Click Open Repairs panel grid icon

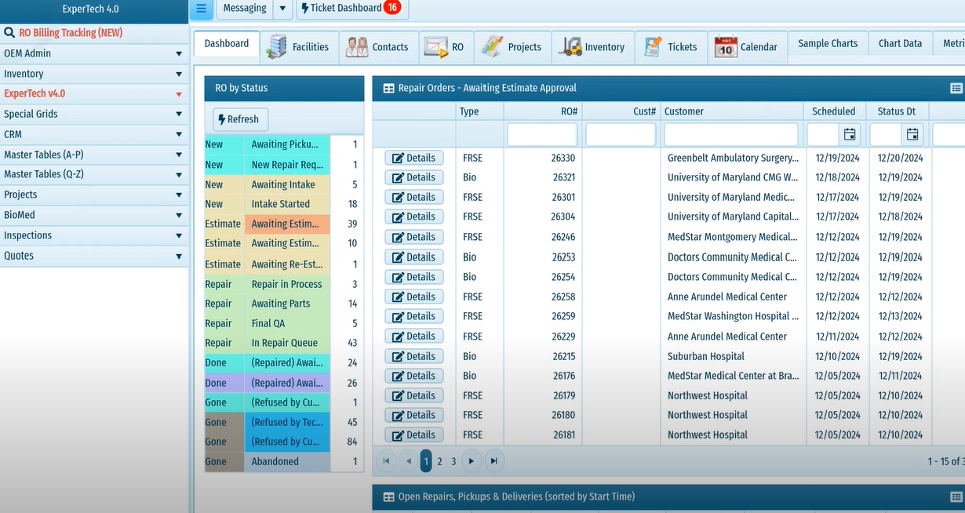[388, 497]
